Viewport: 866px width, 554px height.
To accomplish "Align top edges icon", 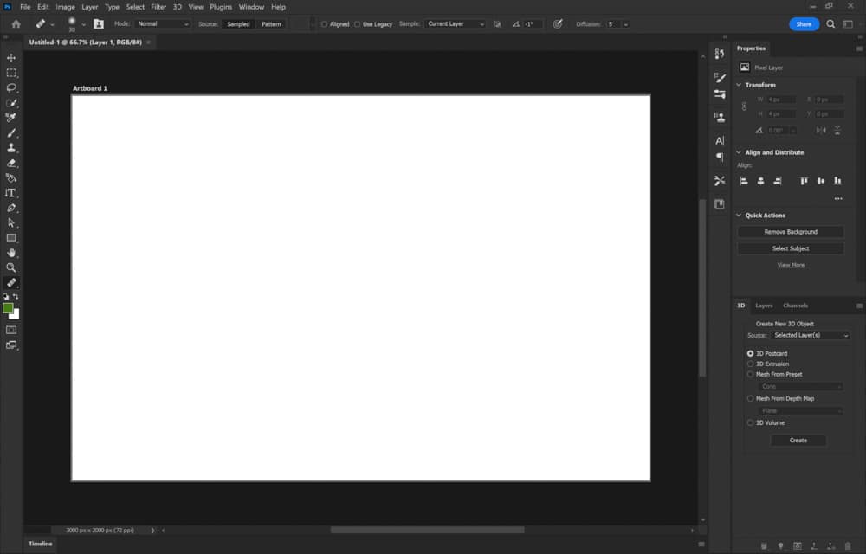I will coord(805,181).
